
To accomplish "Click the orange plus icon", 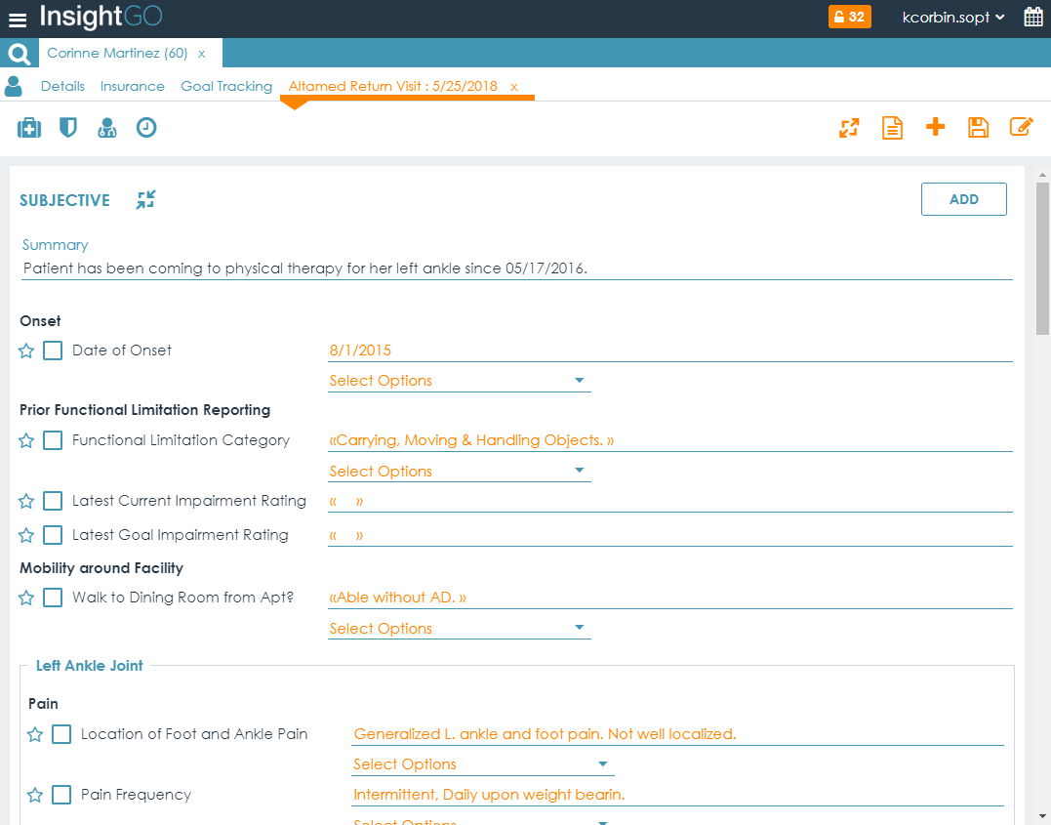I will point(935,127).
